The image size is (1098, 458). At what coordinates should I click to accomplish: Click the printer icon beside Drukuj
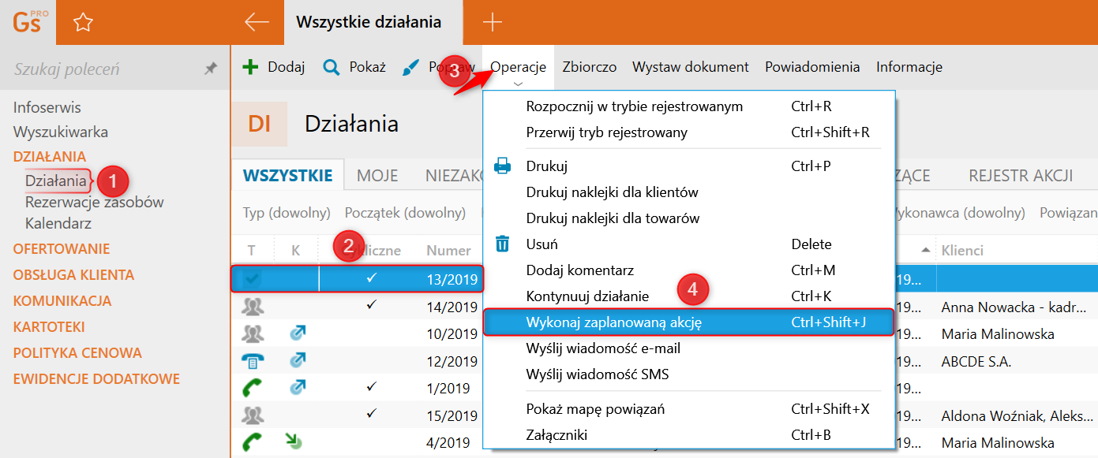pyautogui.click(x=503, y=166)
